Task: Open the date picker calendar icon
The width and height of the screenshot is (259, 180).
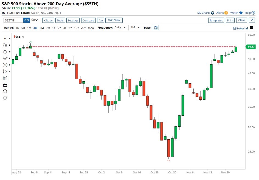Action: [x=156, y=28]
